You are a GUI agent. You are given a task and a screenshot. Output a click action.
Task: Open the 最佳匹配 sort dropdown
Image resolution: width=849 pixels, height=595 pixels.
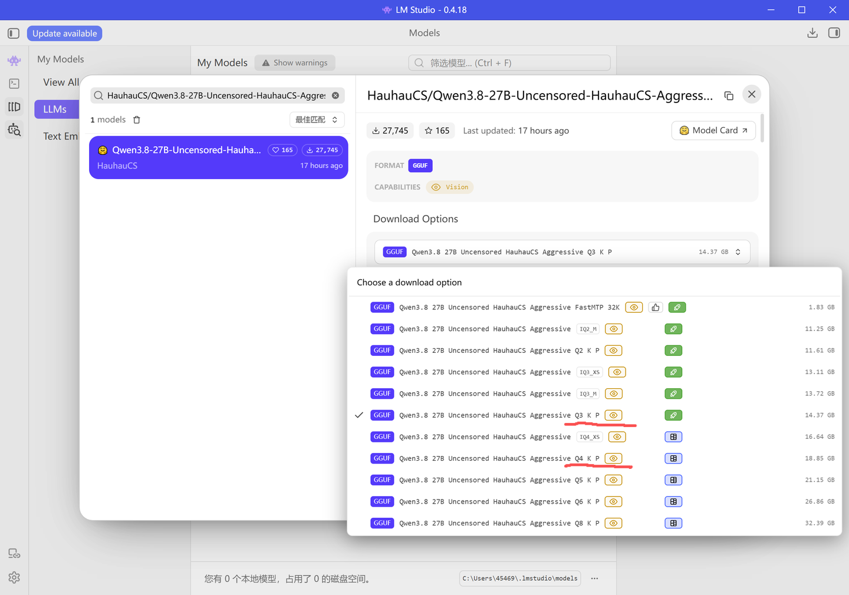(x=317, y=120)
